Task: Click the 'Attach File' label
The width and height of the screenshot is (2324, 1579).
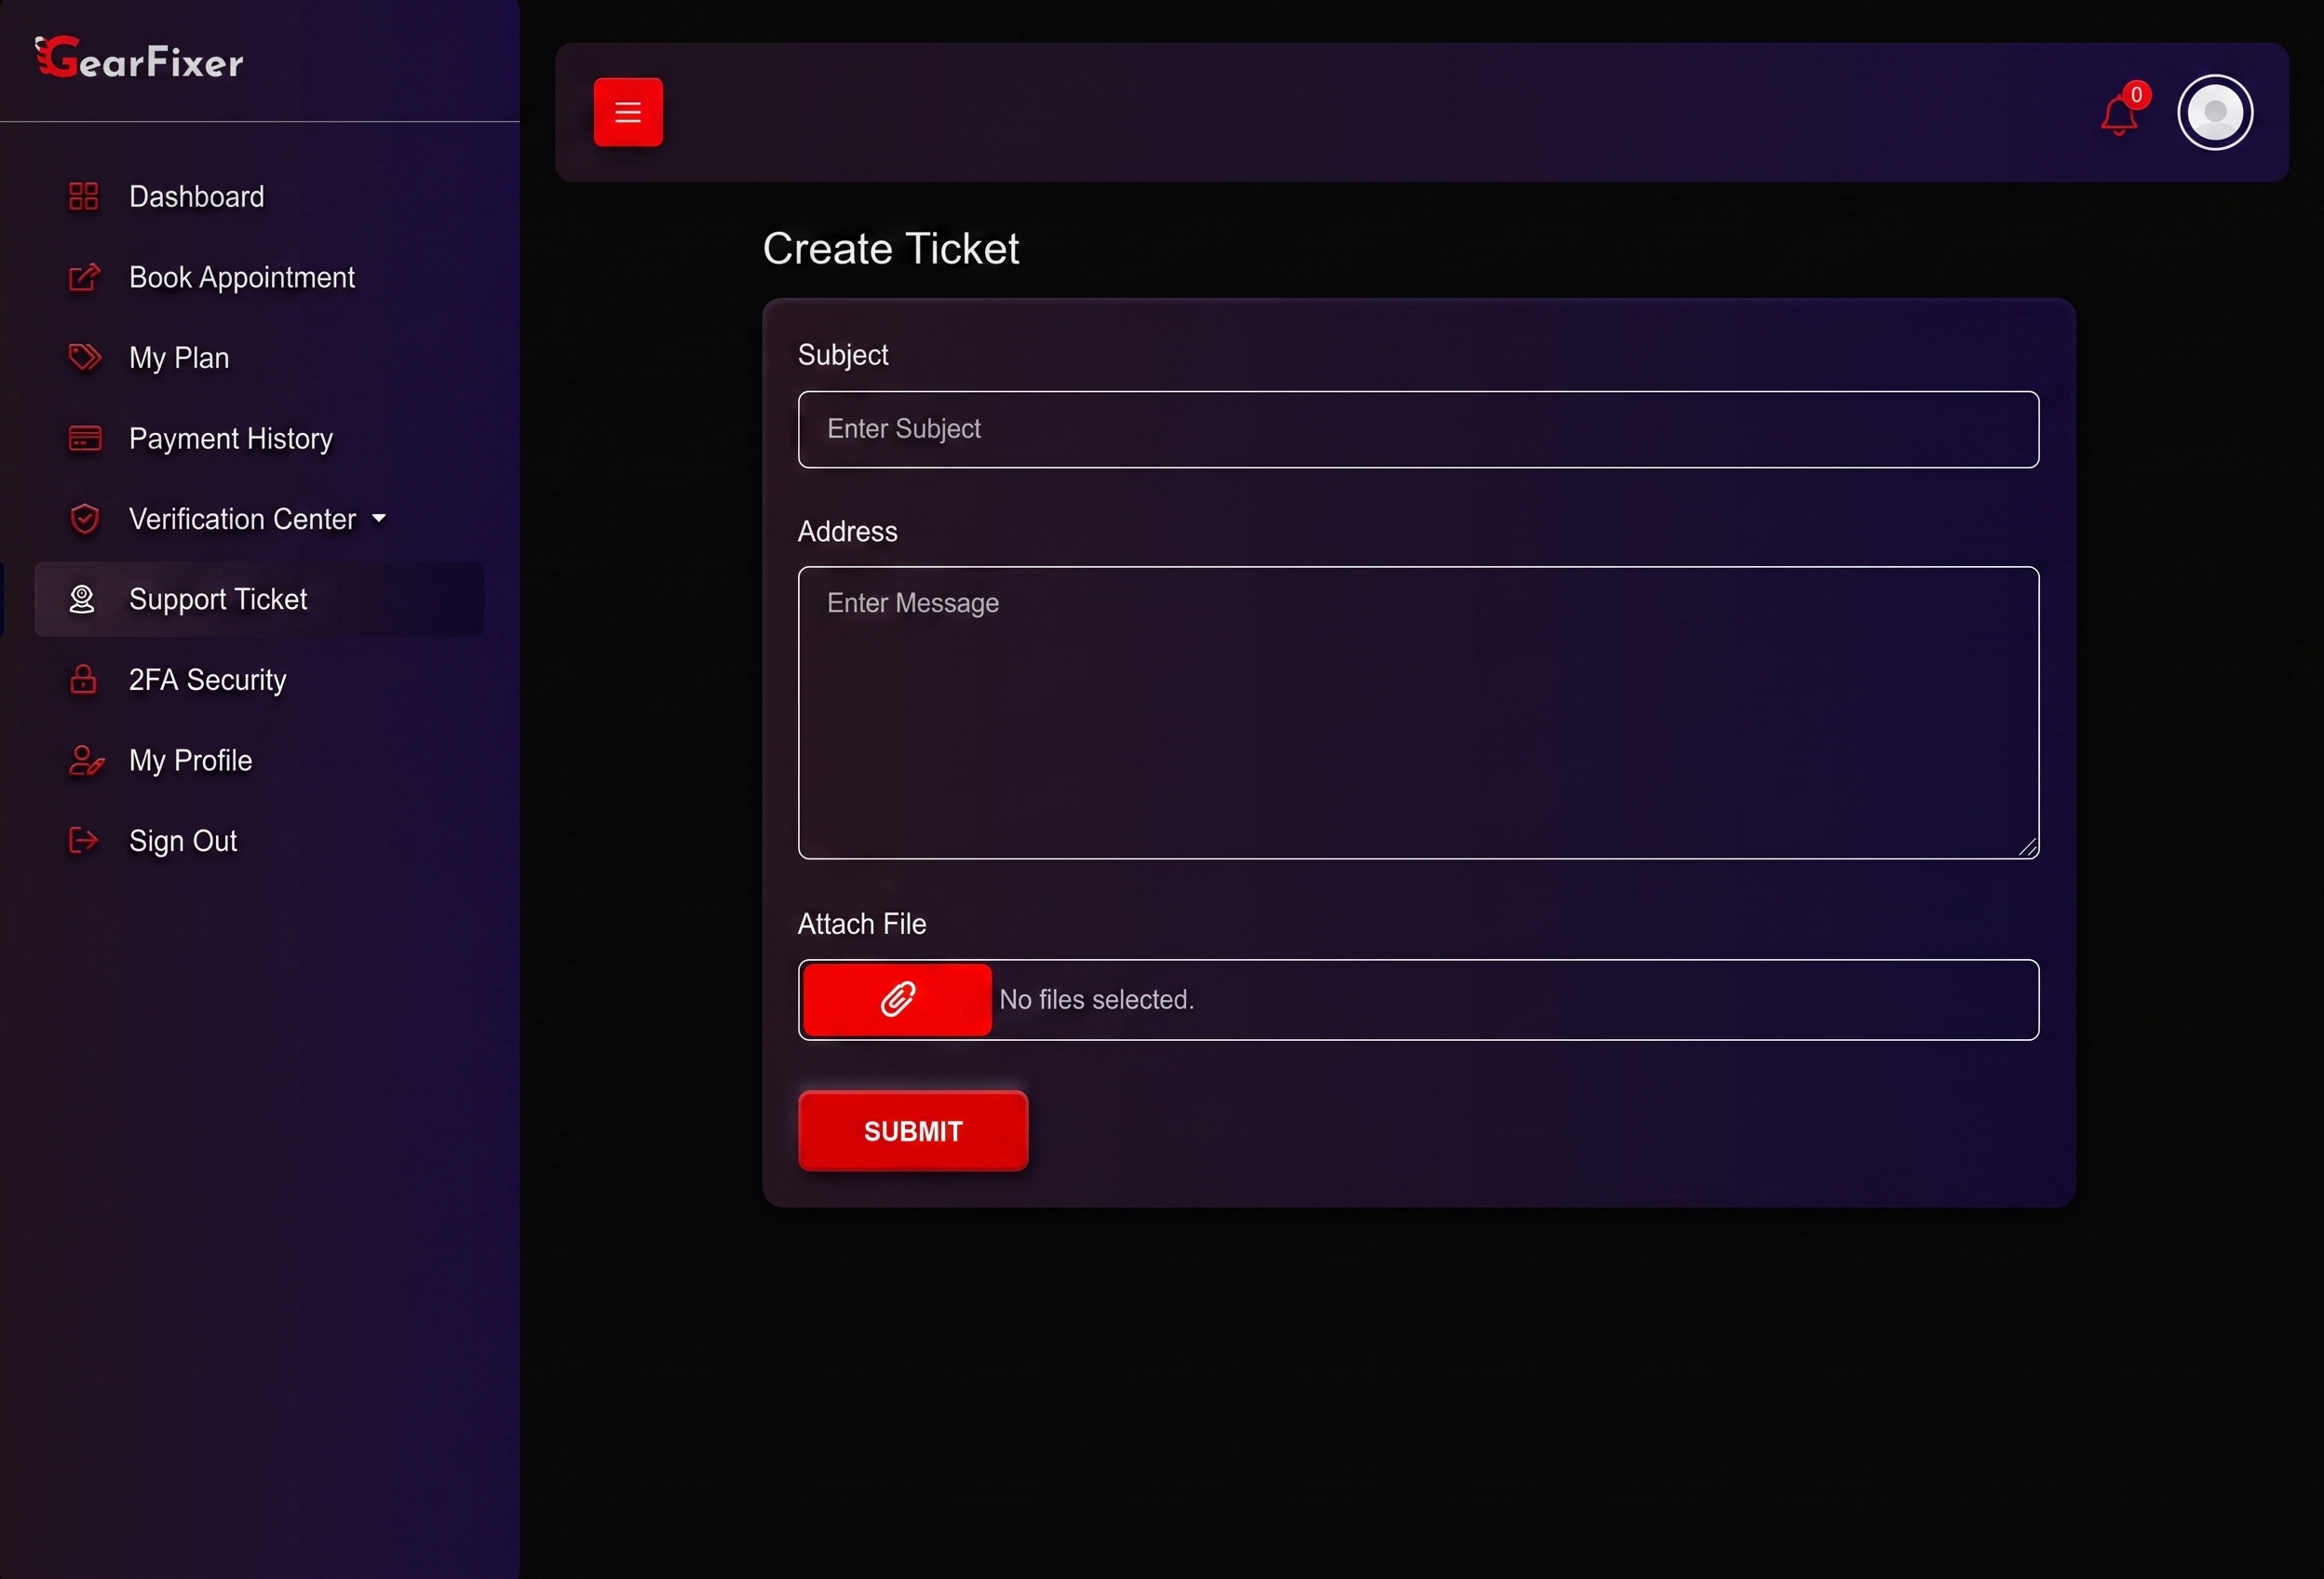Action: (x=862, y=924)
